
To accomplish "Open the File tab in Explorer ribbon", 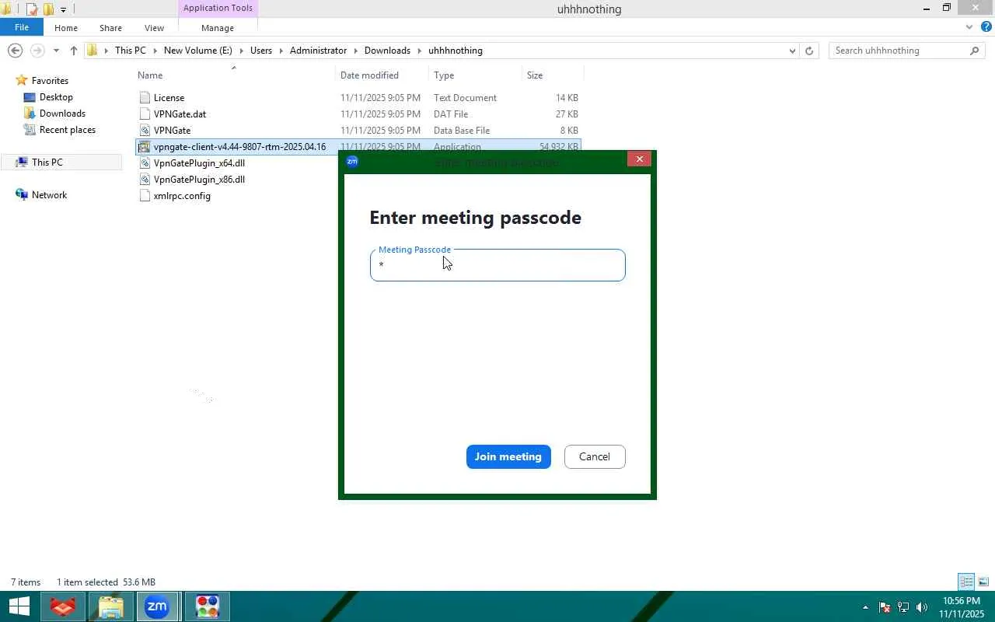I will pos(22,27).
